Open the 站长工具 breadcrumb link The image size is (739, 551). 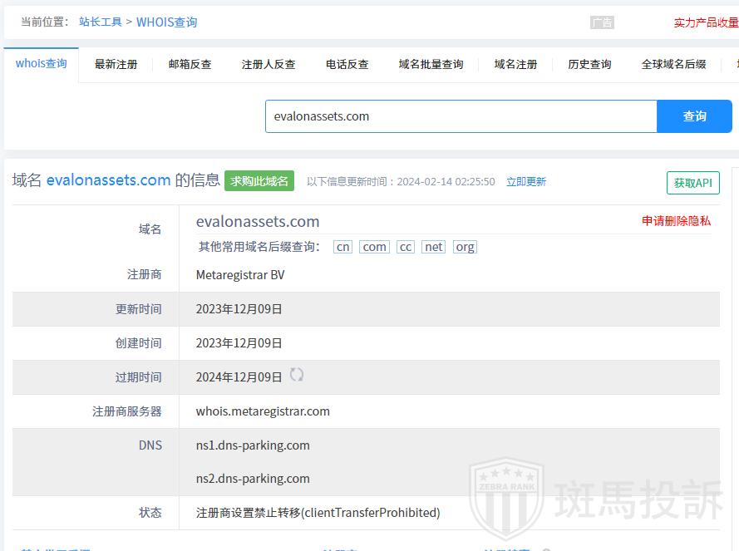click(101, 22)
